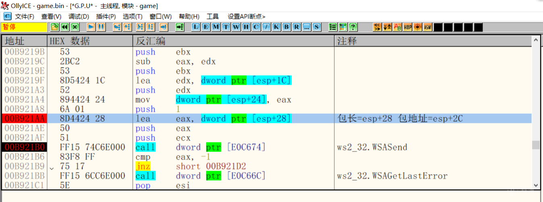The height and width of the screenshot is (202, 543).
Task: Click the disassembly vertical scrollbar thumb
Action: tap(536, 145)
